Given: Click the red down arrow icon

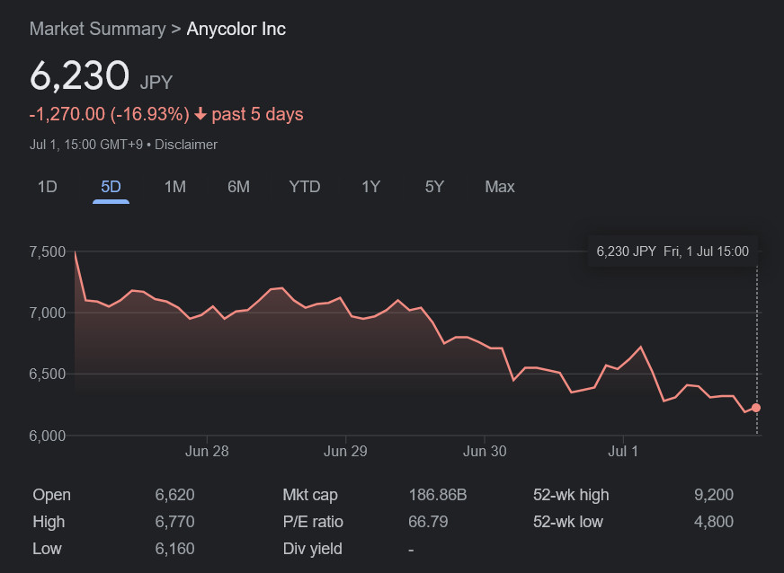Looking at the screenshot, I should [x=200, y=115].
